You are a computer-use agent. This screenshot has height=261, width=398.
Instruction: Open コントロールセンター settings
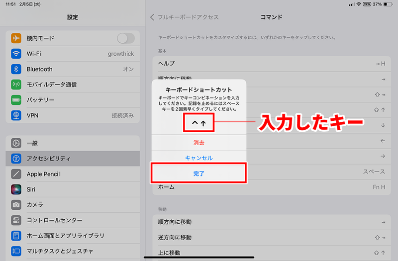pyautogui.click(x=73, y=220)
